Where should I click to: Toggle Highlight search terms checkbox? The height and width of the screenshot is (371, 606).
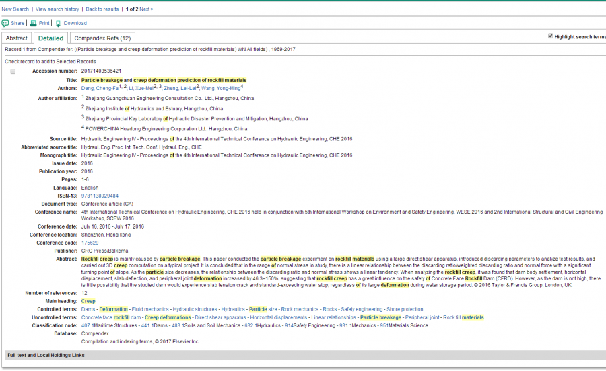point(550,36)
